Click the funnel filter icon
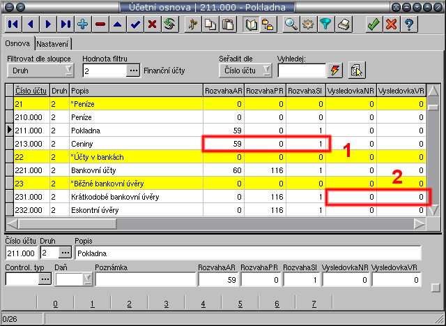This screenshot has width=446, height=326. (x=325, y=24)
